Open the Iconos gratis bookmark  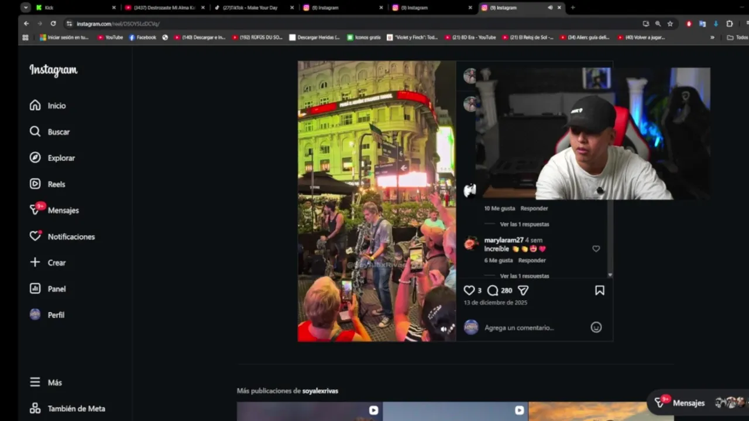pos(363,37)
